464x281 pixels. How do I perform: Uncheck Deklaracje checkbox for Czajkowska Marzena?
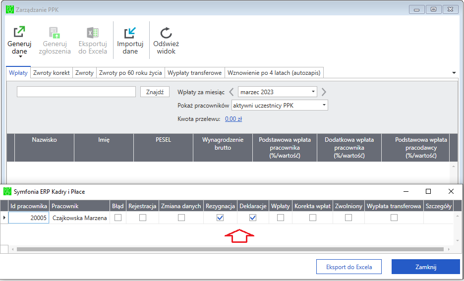pyautogui.click(x=253, y=218)
